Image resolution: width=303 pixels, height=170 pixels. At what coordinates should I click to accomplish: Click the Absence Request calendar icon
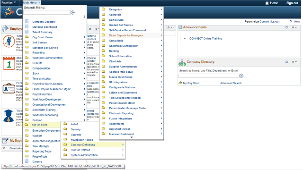tap(9, 63)
